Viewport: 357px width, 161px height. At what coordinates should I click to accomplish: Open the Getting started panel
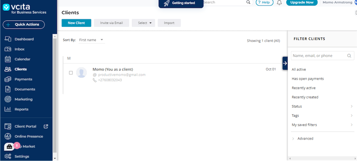point(181,3)
